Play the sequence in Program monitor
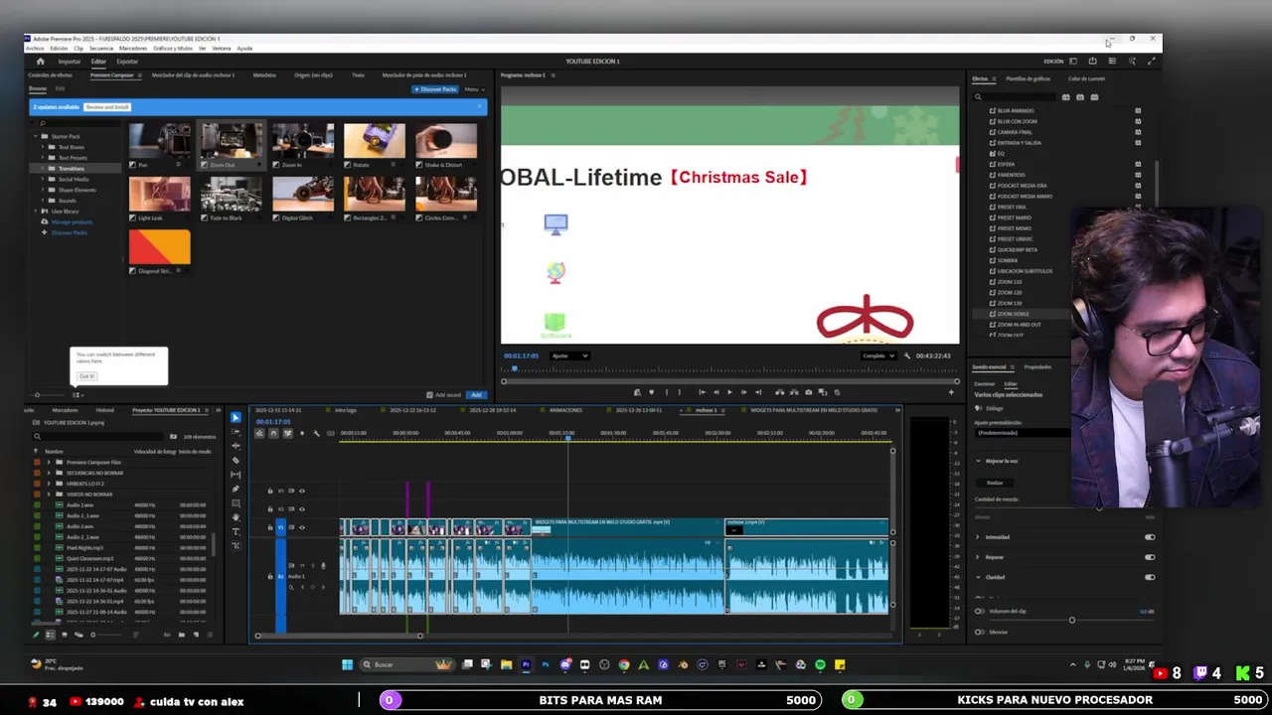1272x715 pixels. pyautogui.click(x=729, y=392)
